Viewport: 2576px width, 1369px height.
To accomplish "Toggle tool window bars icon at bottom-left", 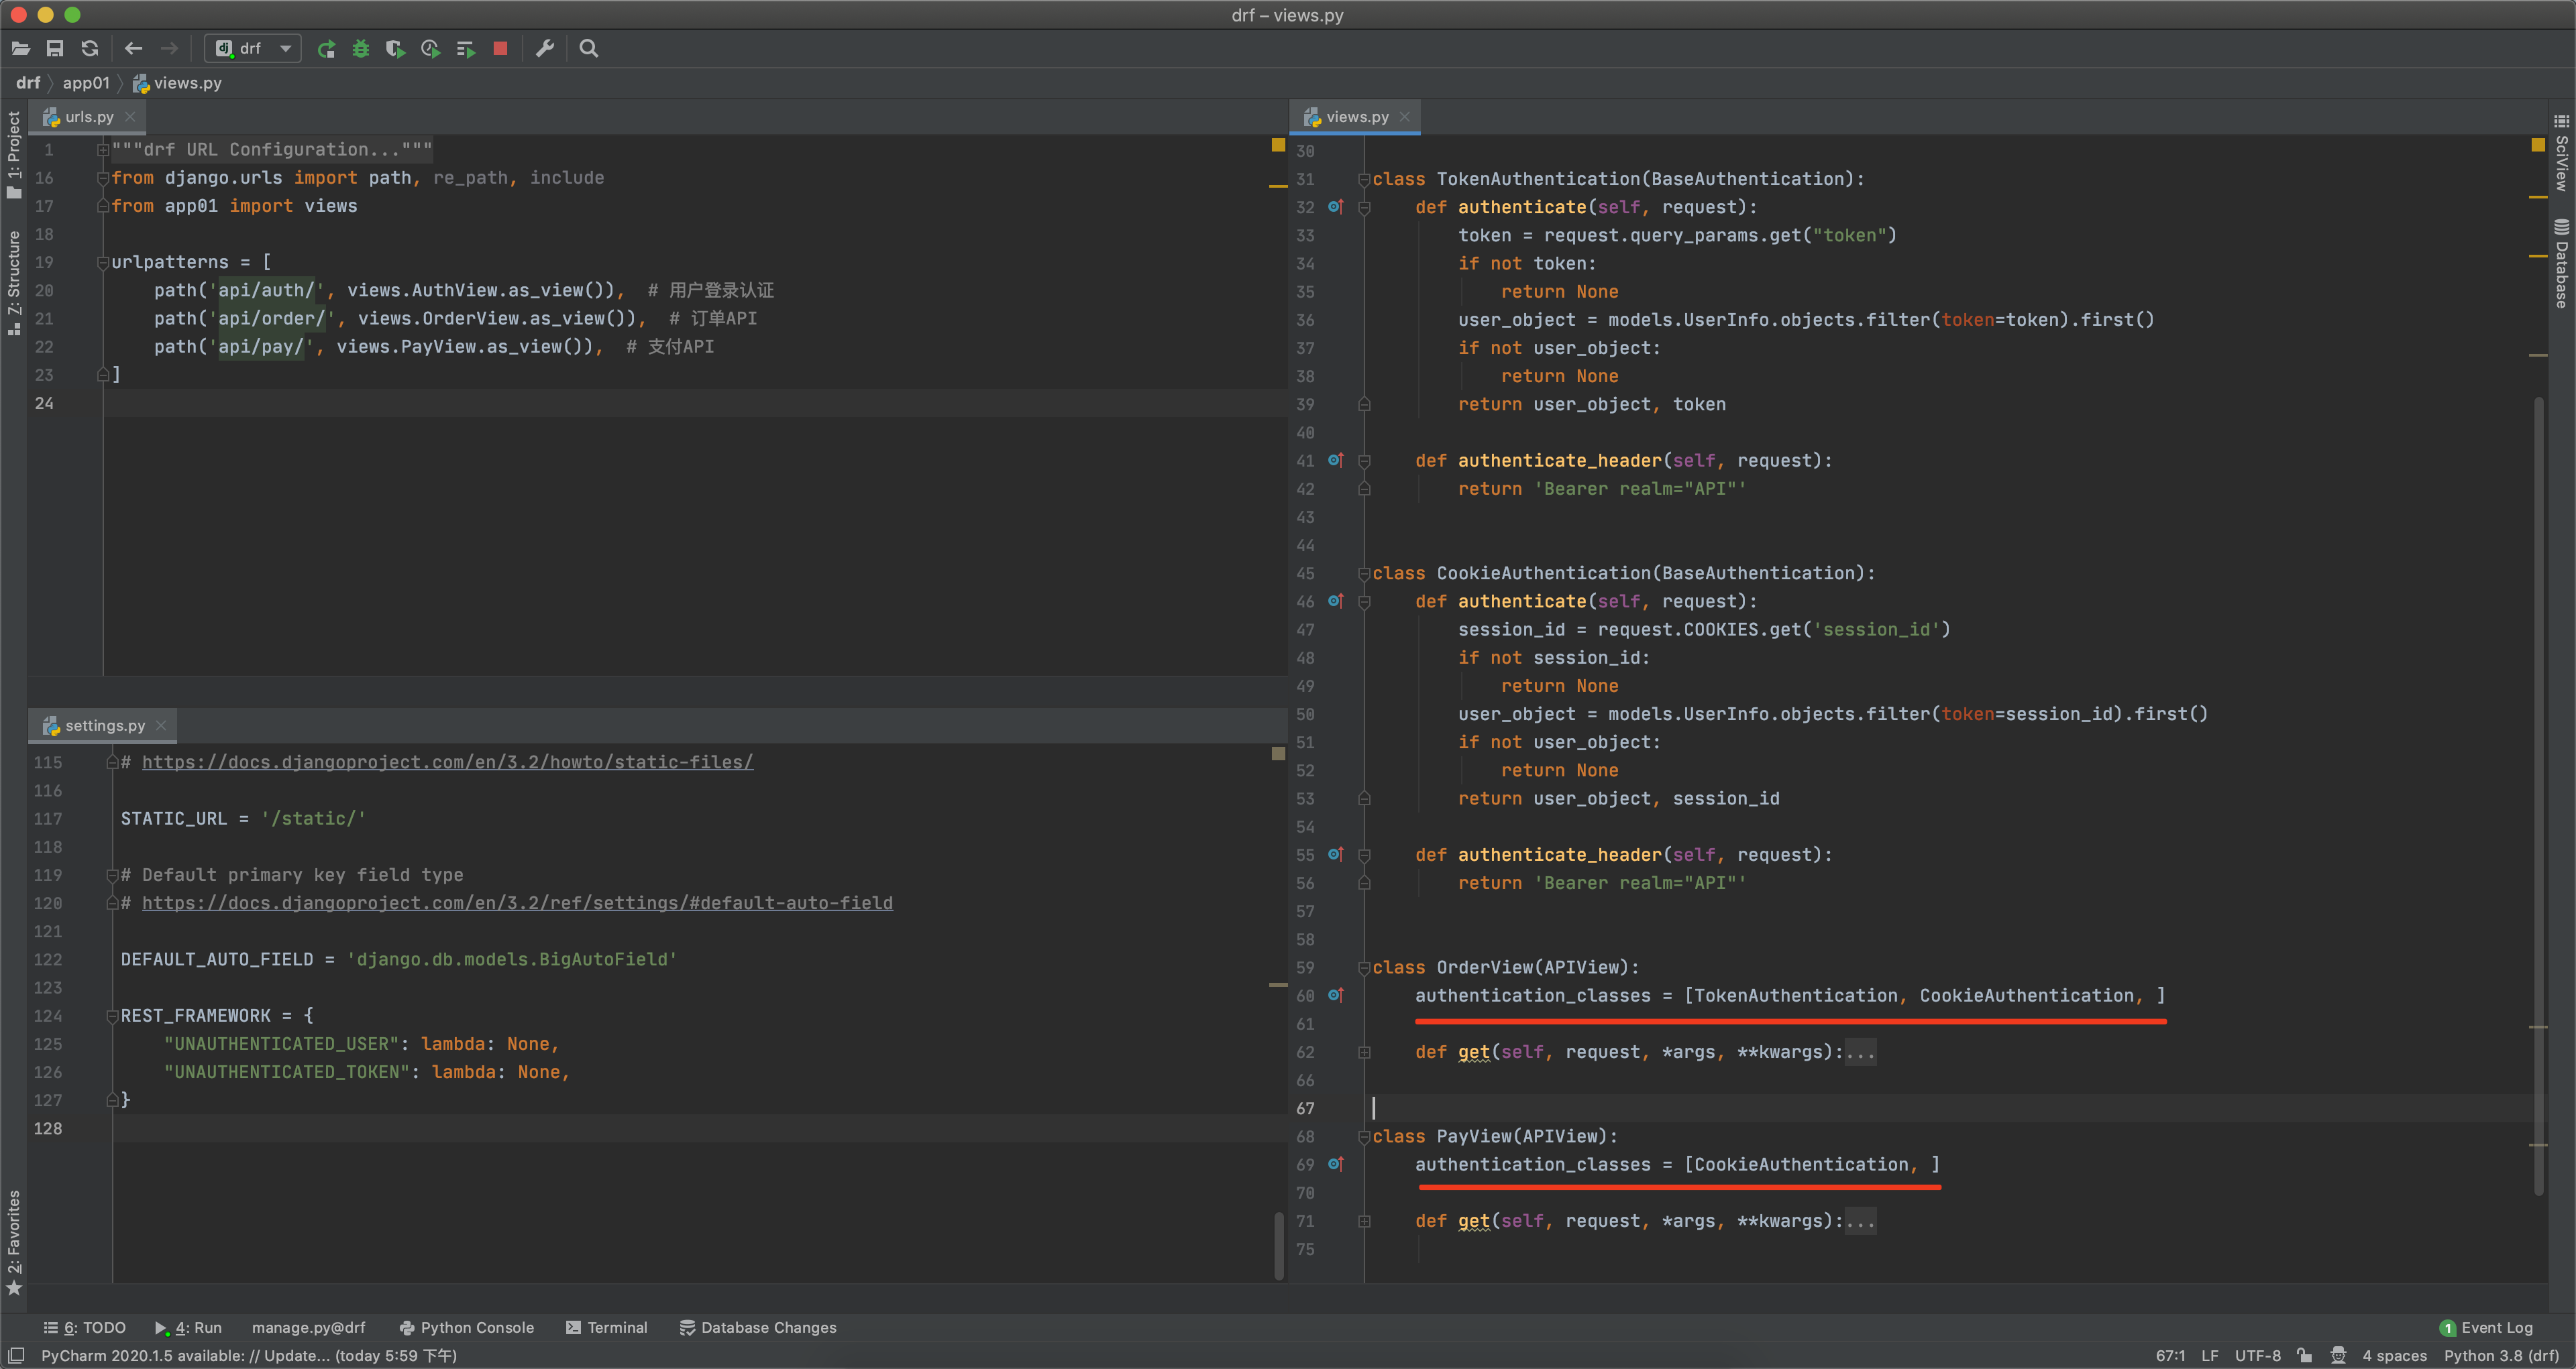I will pyautogui.click(x=16, y=1355).
